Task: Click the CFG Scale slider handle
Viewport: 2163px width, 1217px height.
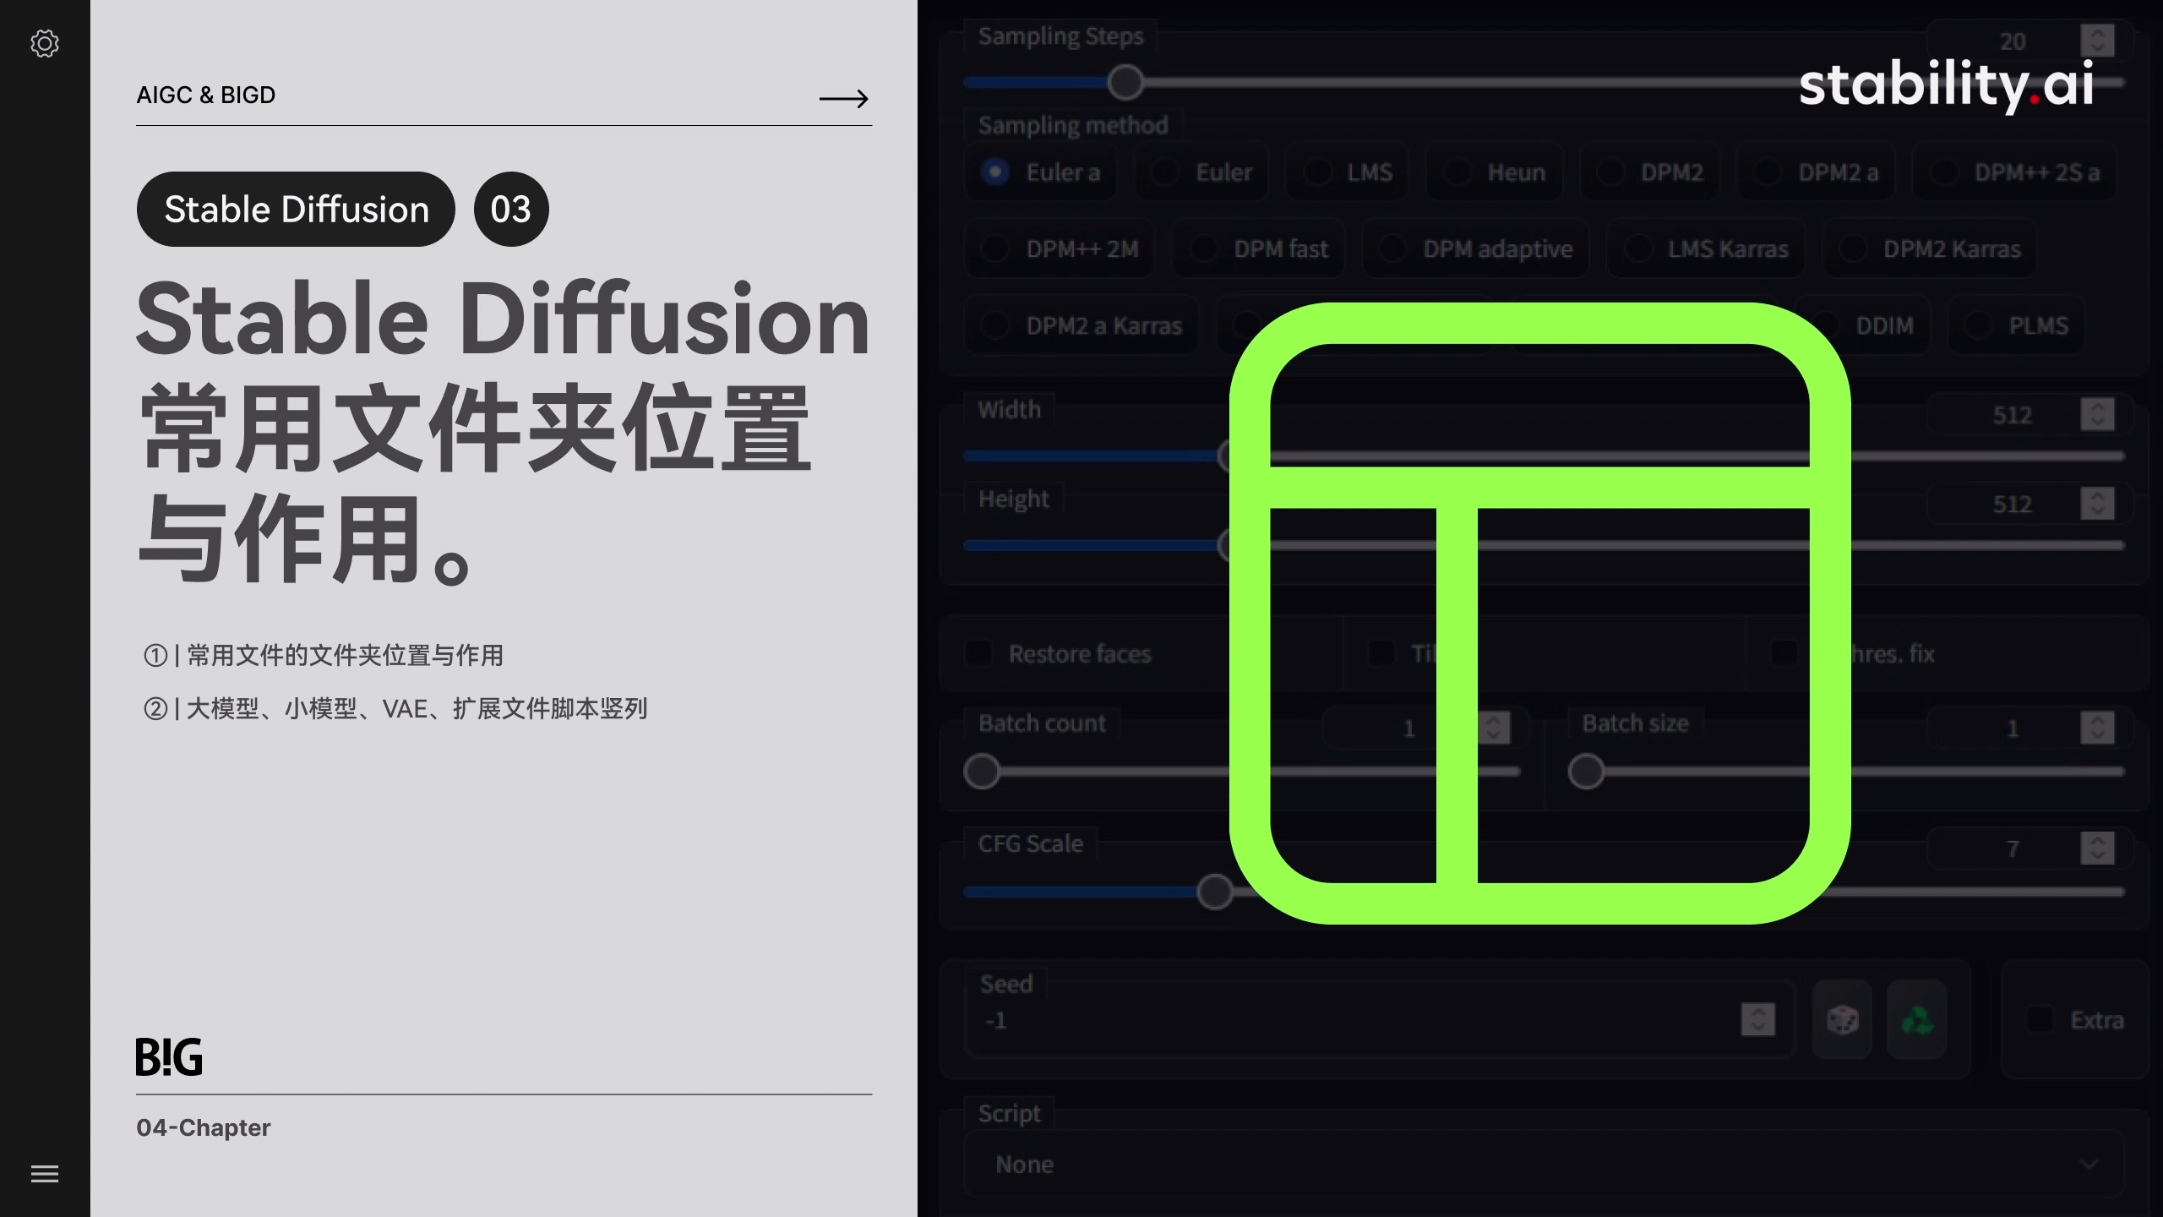Action: 1214,892
